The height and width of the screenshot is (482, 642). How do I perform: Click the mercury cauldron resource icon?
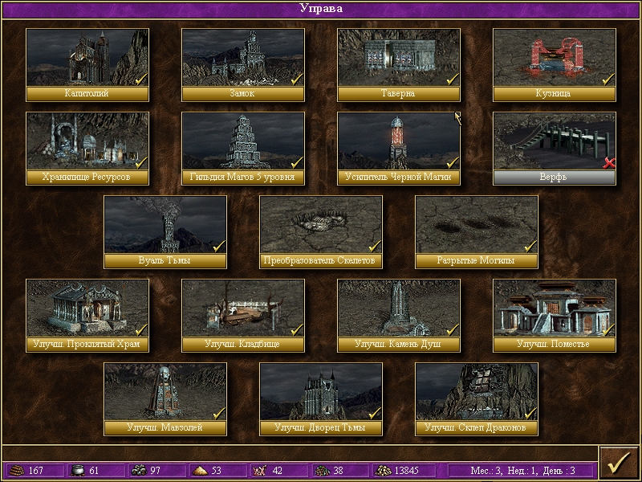[x=78, y=470]
